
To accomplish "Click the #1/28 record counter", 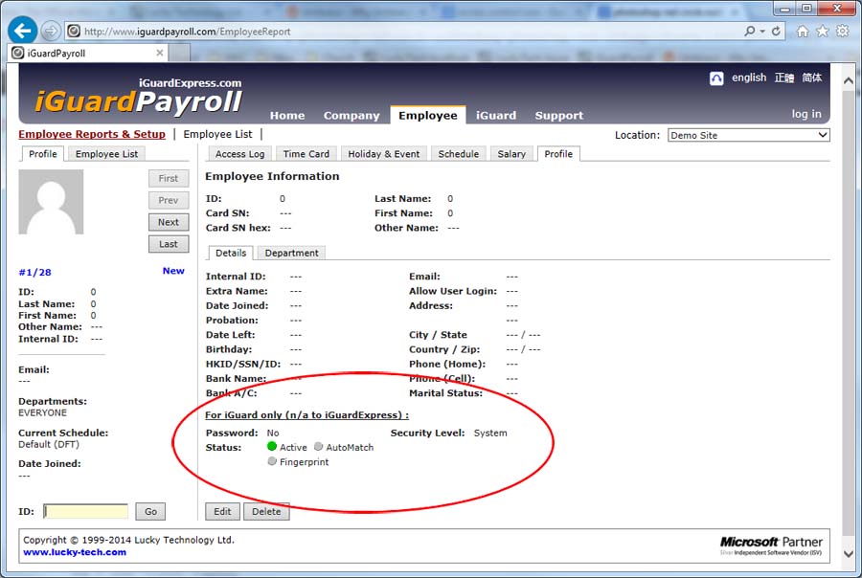I will 35,272.
